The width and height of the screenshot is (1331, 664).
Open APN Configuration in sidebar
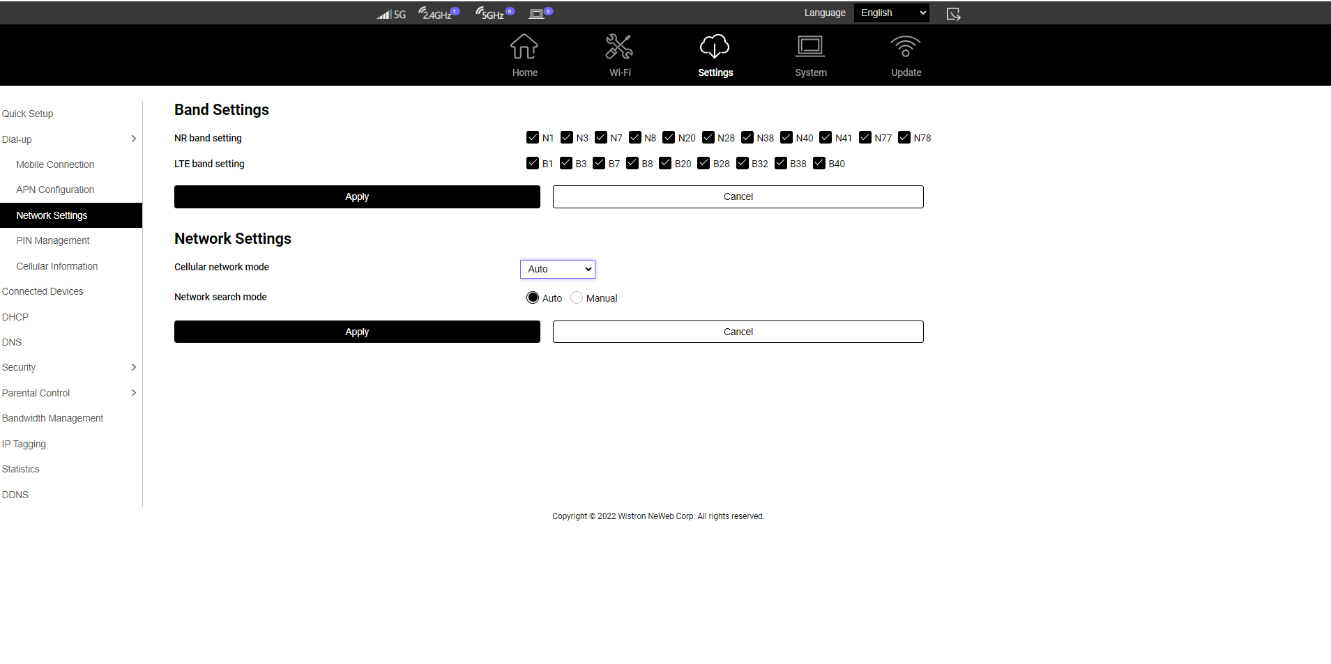tap(55, 190)
